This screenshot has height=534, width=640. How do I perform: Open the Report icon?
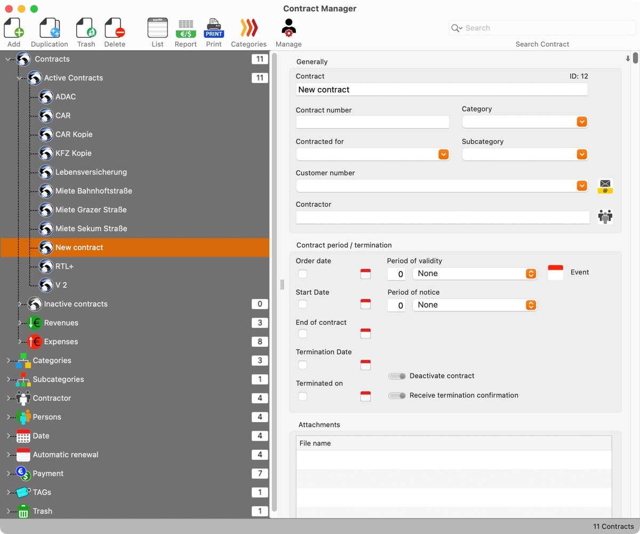(x=186, y=28)
